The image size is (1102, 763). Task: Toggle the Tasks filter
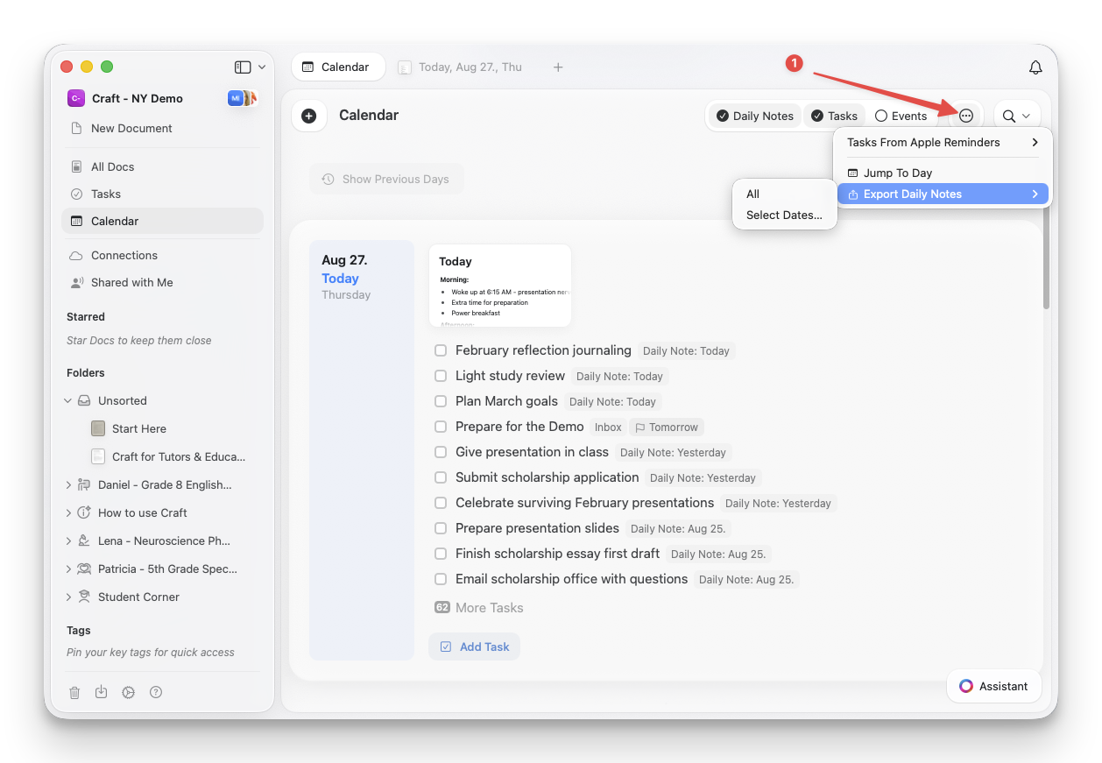tap(834, 116)
